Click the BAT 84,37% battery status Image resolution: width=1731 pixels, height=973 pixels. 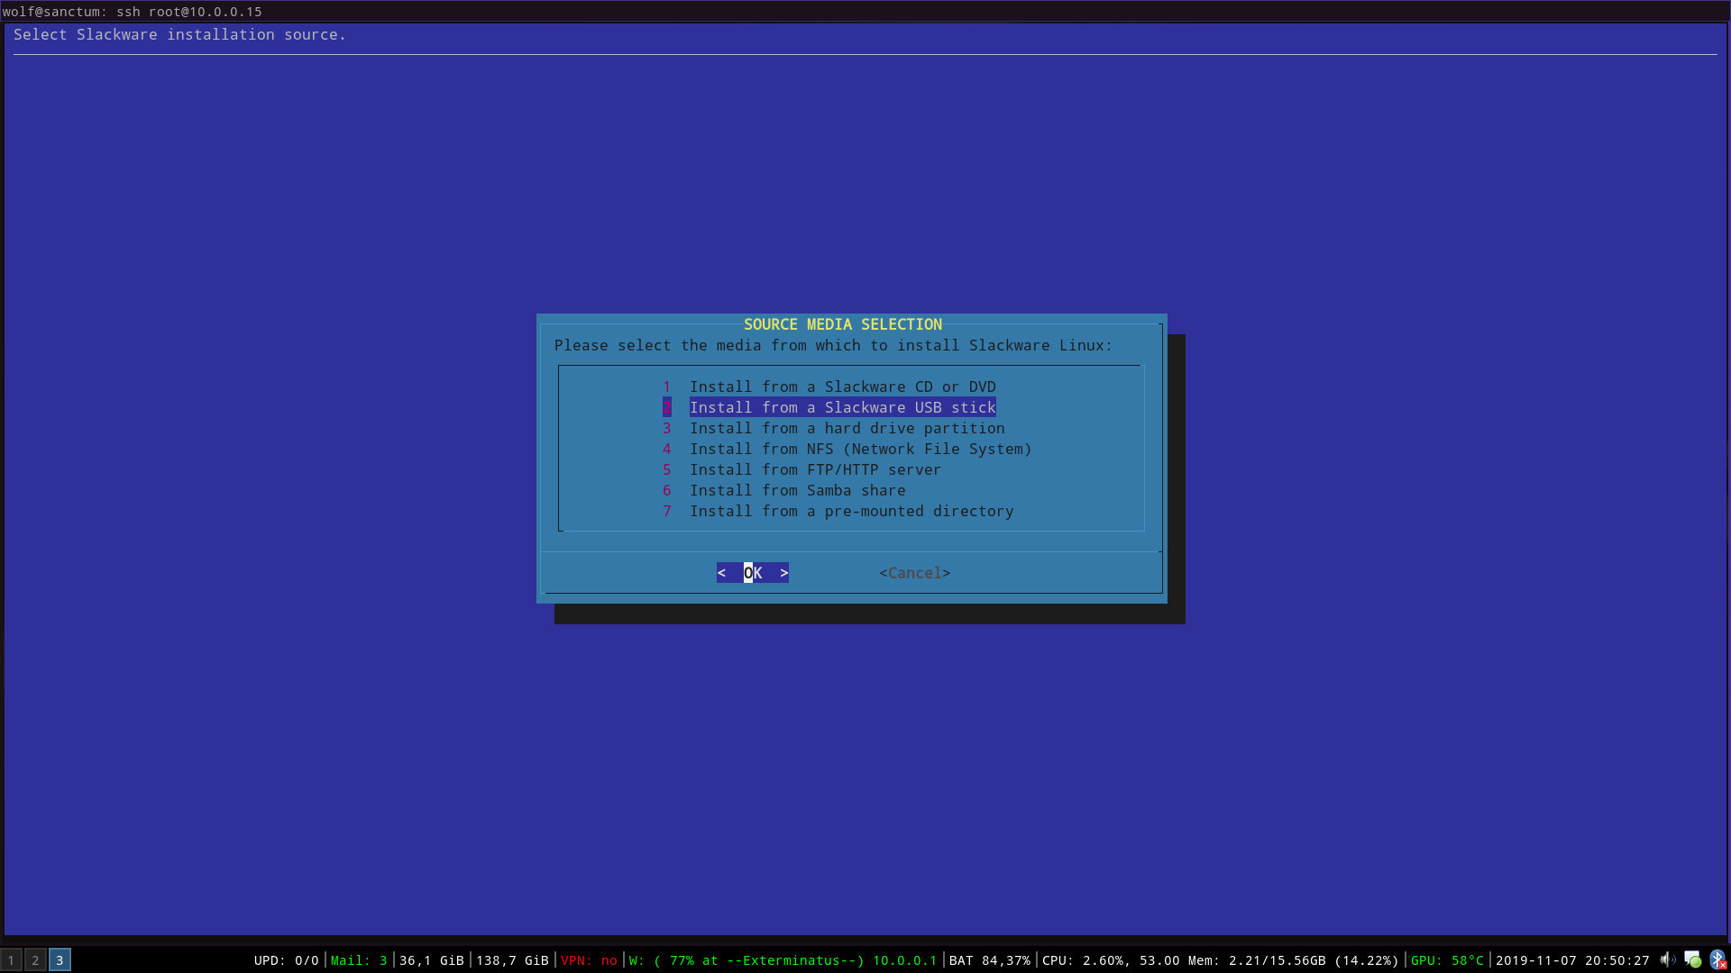pyautogui.click(x=989, y=960)
